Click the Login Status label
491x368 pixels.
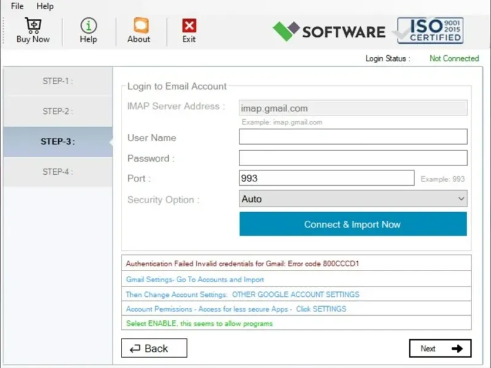click(388, 58)
